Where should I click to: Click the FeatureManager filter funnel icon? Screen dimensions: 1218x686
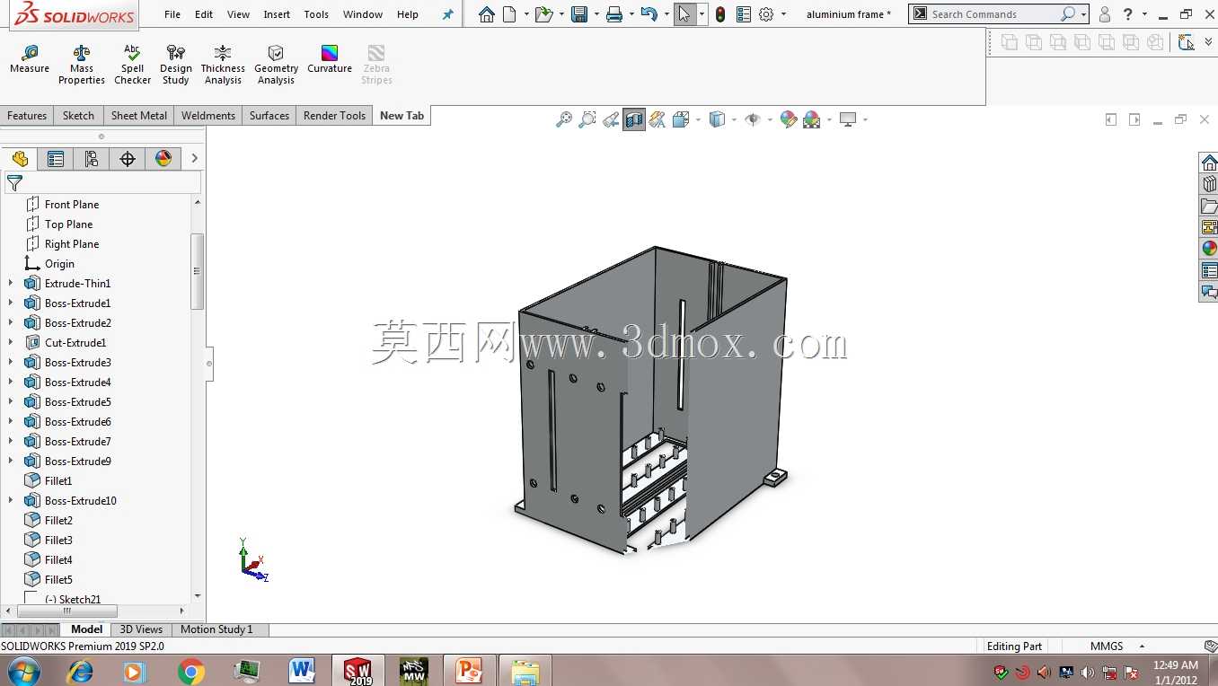coord(14,183)
